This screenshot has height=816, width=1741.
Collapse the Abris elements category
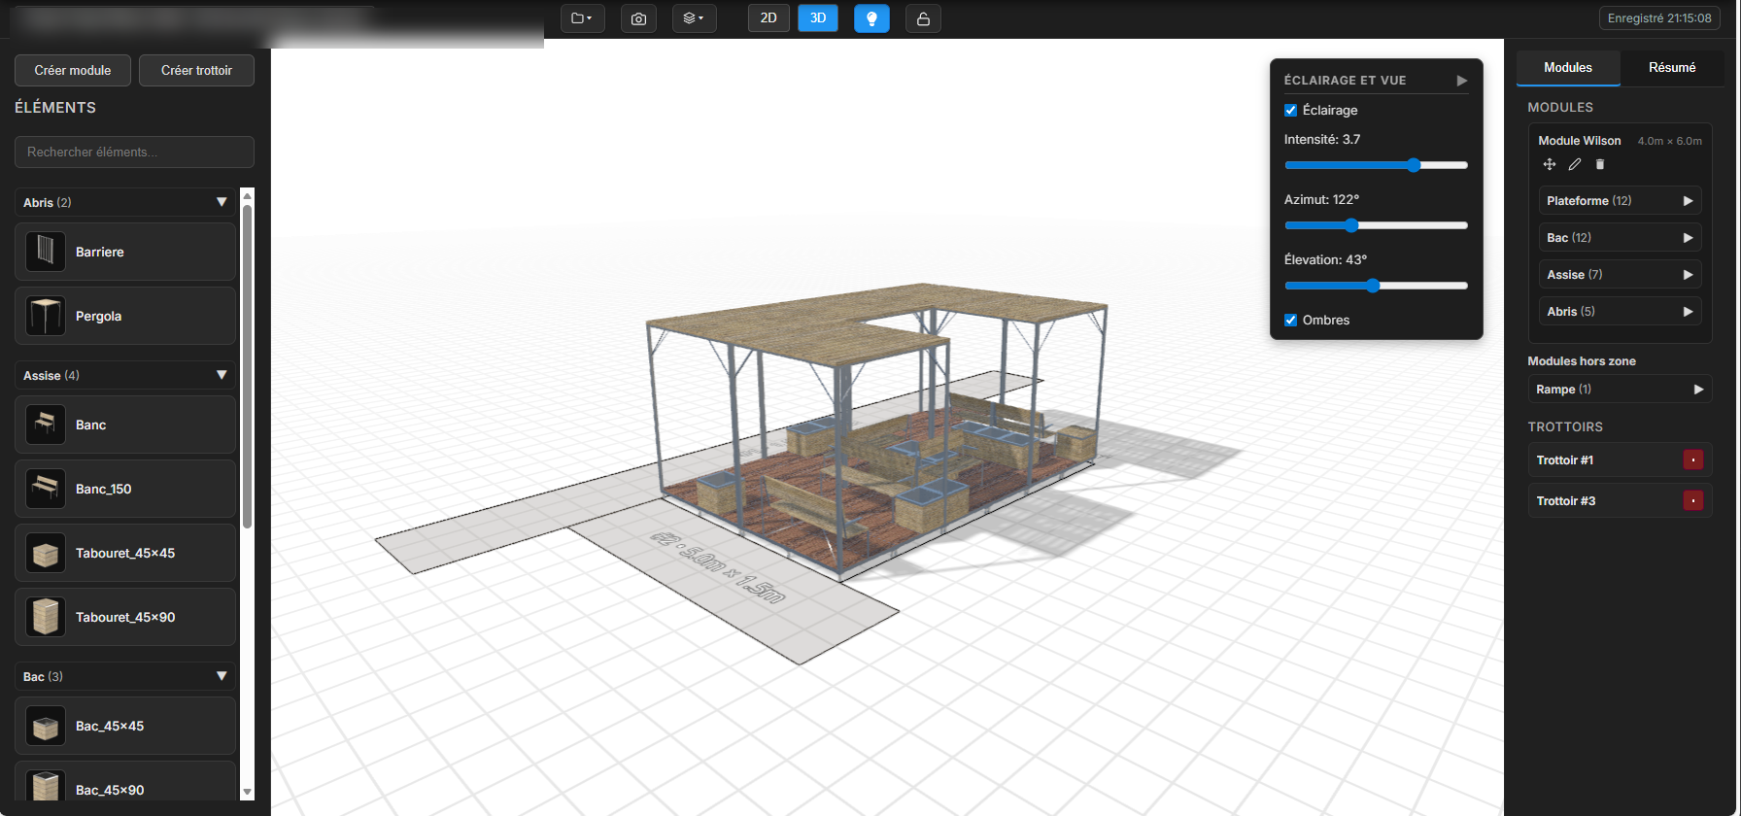tap(222, 202)
